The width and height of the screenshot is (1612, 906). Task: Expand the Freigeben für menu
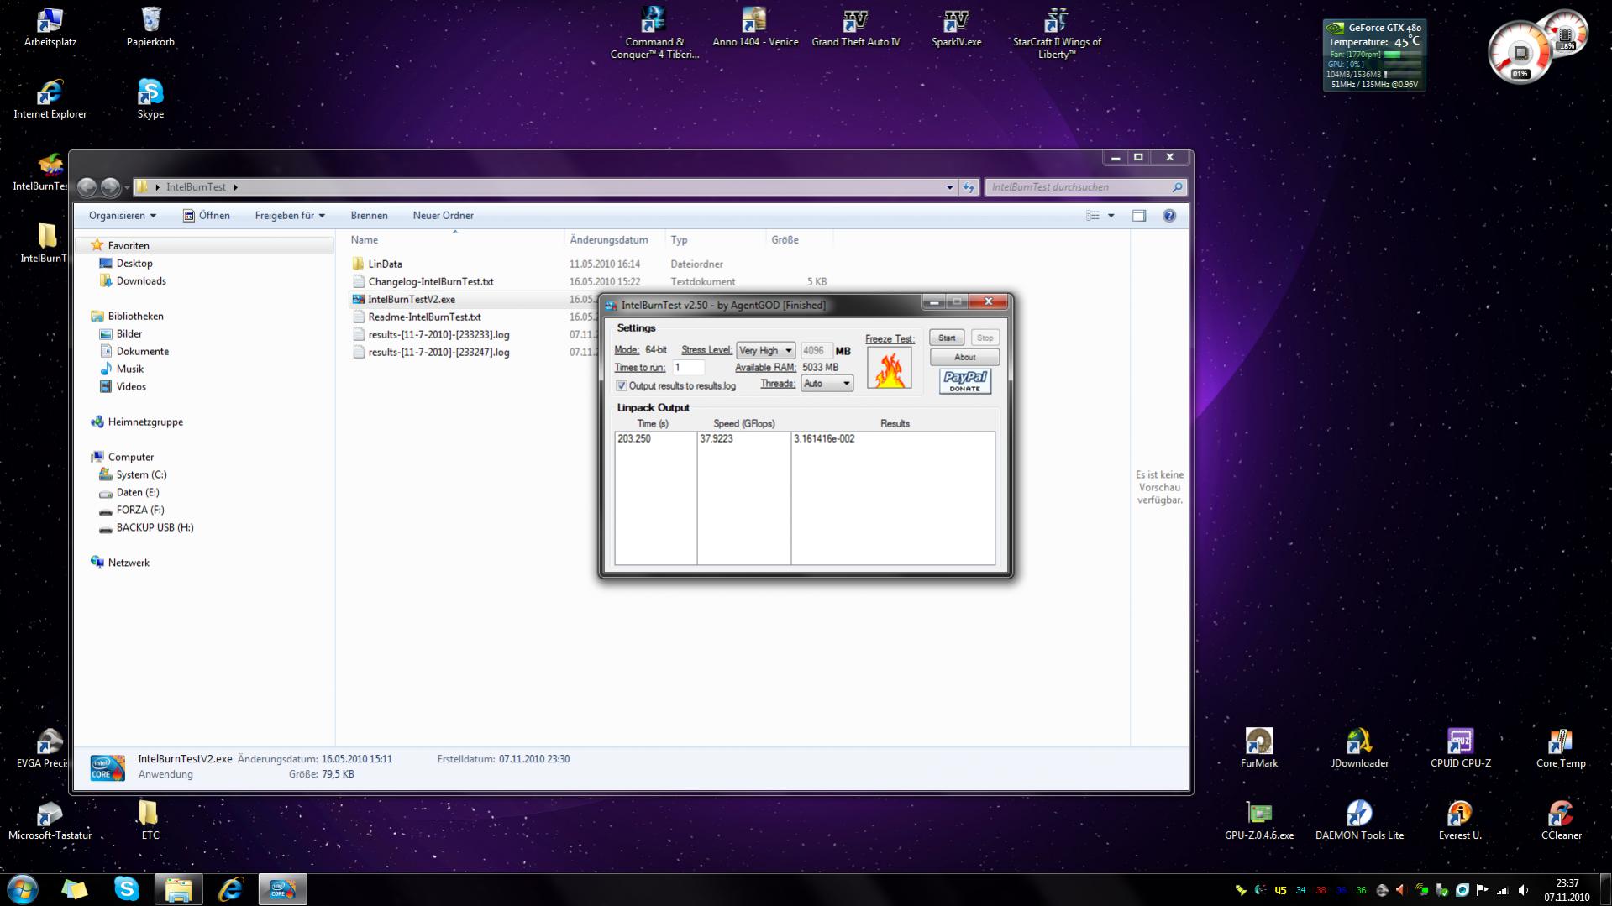[290, 216]
